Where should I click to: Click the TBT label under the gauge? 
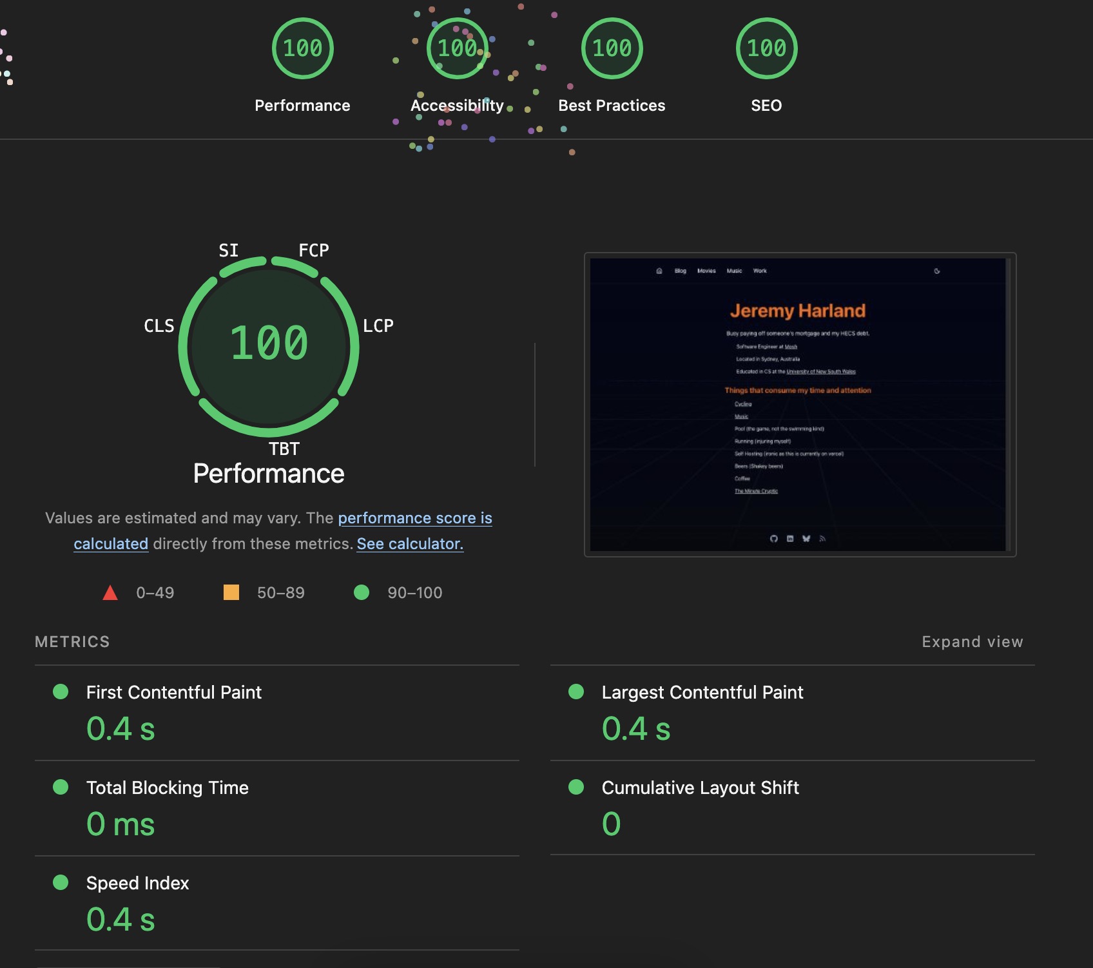[284, 449]
